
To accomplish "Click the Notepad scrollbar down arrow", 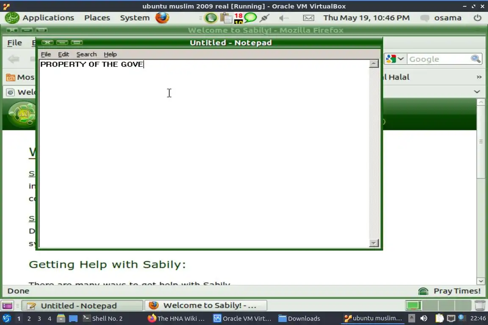I will (374, 243).
